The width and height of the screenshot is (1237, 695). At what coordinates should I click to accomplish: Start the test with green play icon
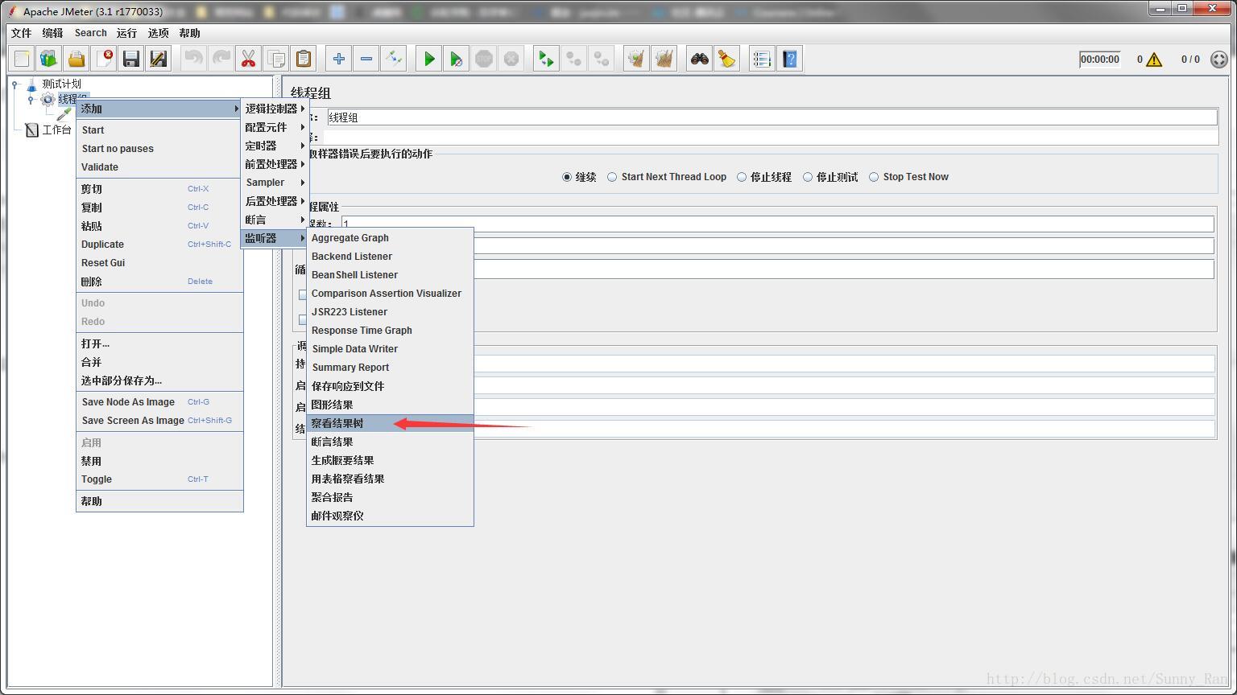click(x=429, y=59)
